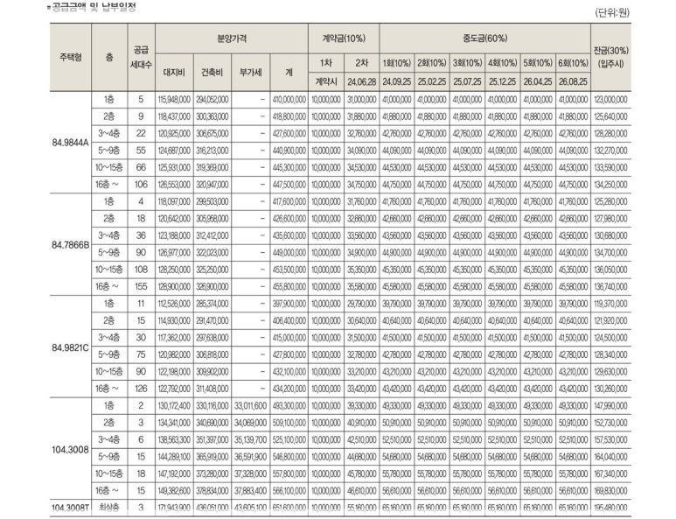
Task: Click total price 410,000,000
Action: (x=289, y=100)
